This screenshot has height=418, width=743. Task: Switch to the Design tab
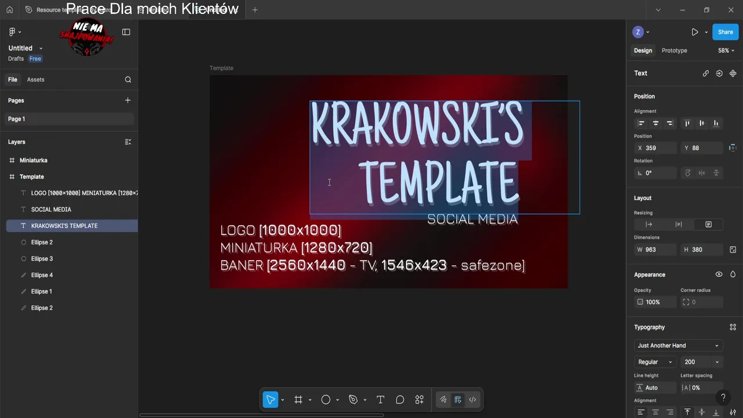pyautogui.click(x=643, y=51)
